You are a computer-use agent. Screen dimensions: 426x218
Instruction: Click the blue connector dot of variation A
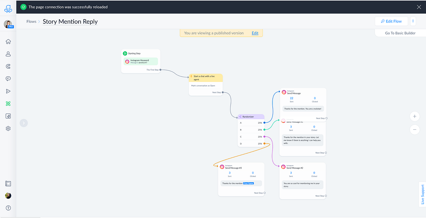pos(264,123)
